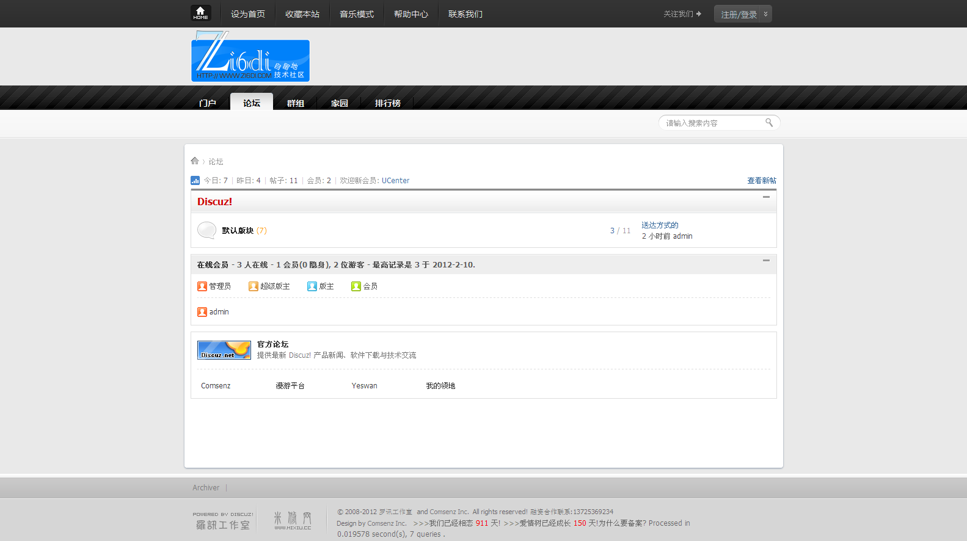Click the forum statistics chart icon
This screenshot has width=967, height=541.
click(x=195, y=181)
